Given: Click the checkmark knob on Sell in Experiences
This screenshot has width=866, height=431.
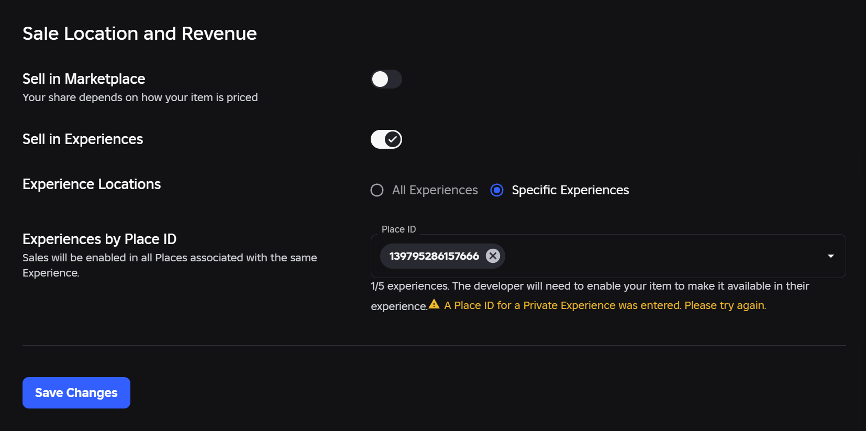Looking at the screenshot, I should (x=393, y=139).
